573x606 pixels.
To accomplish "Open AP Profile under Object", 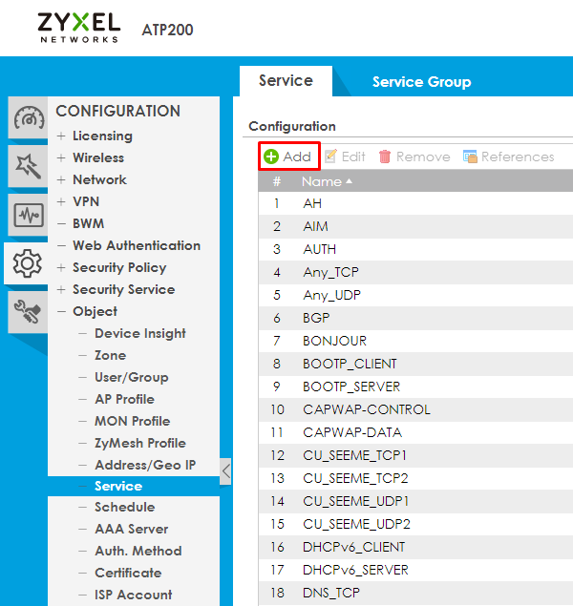I will (x=124, y=399).
